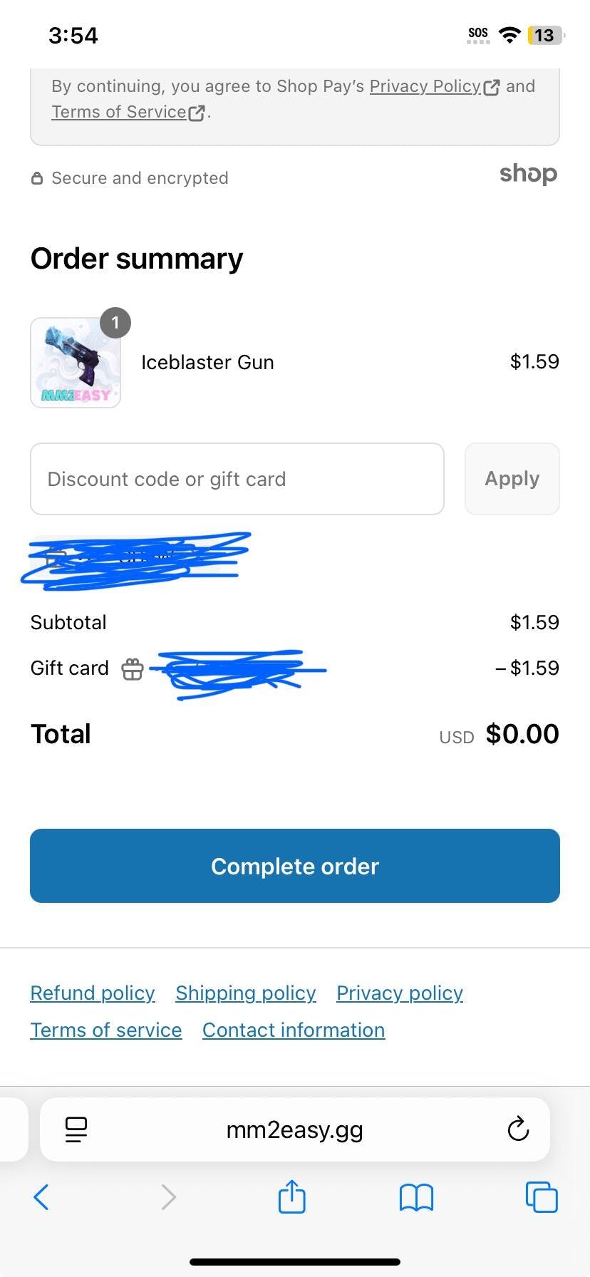
Task: Open the footer Privacy policy link
Action: (400, 993)
